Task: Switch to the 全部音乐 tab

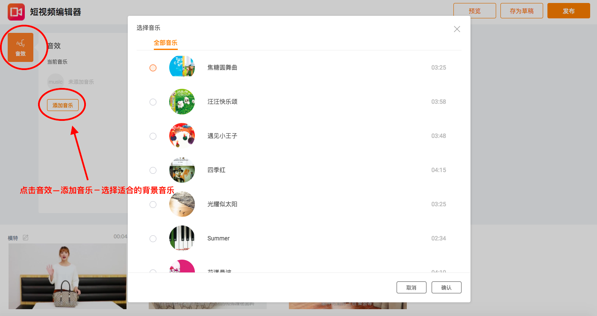Action: (165, 43)
